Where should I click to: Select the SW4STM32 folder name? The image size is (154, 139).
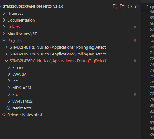[x=22, y=101]
